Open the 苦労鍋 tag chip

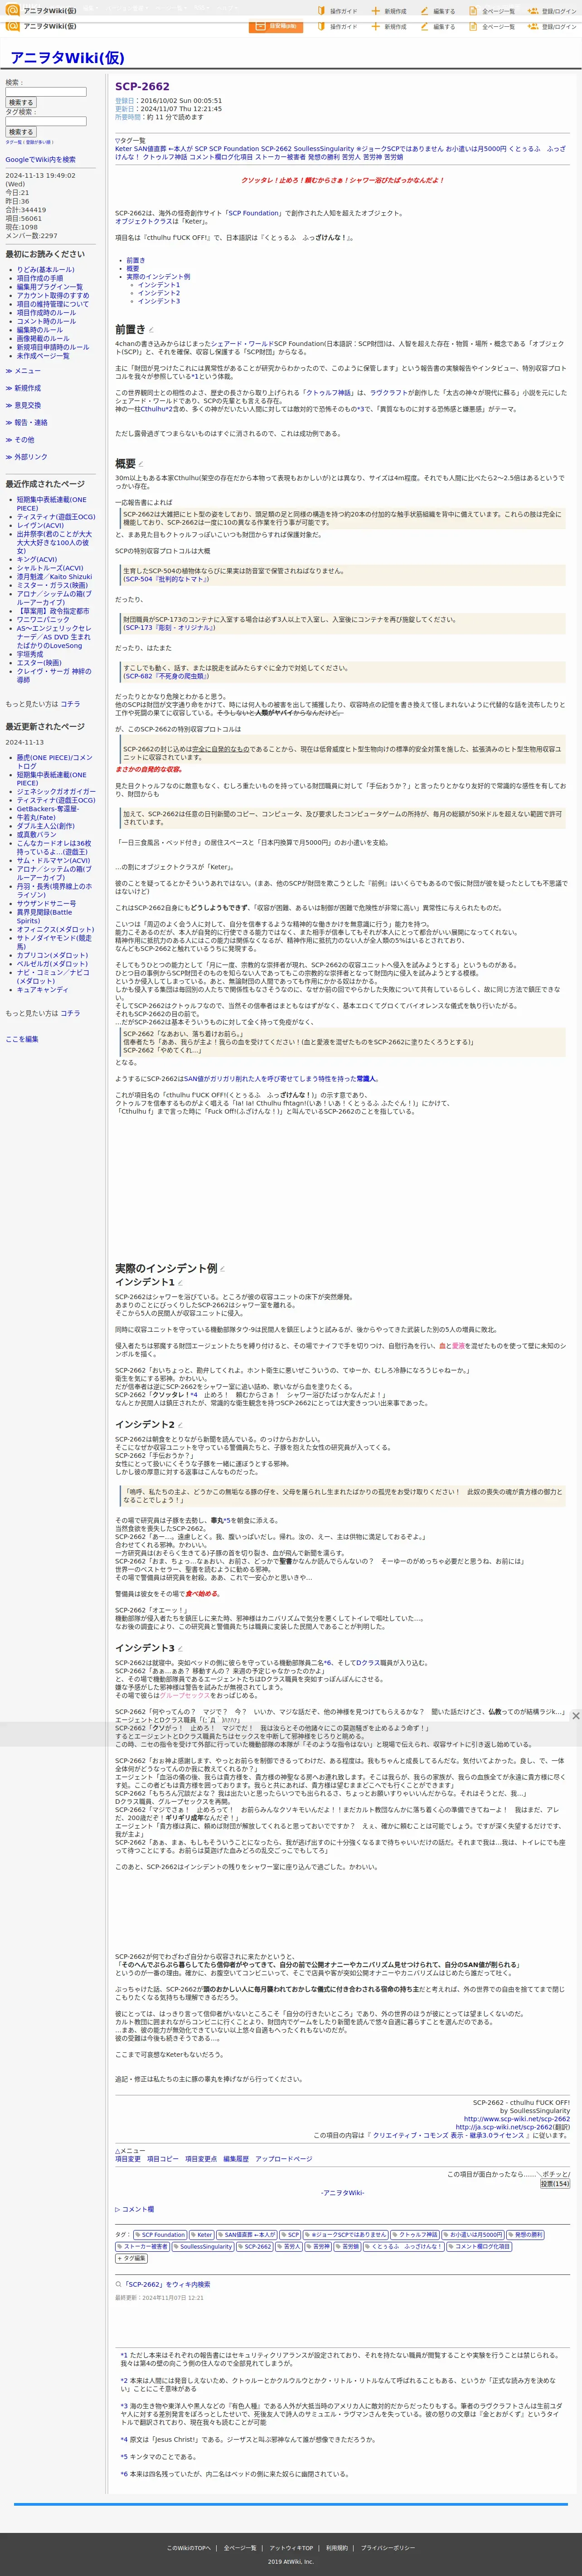(347, 2246)
